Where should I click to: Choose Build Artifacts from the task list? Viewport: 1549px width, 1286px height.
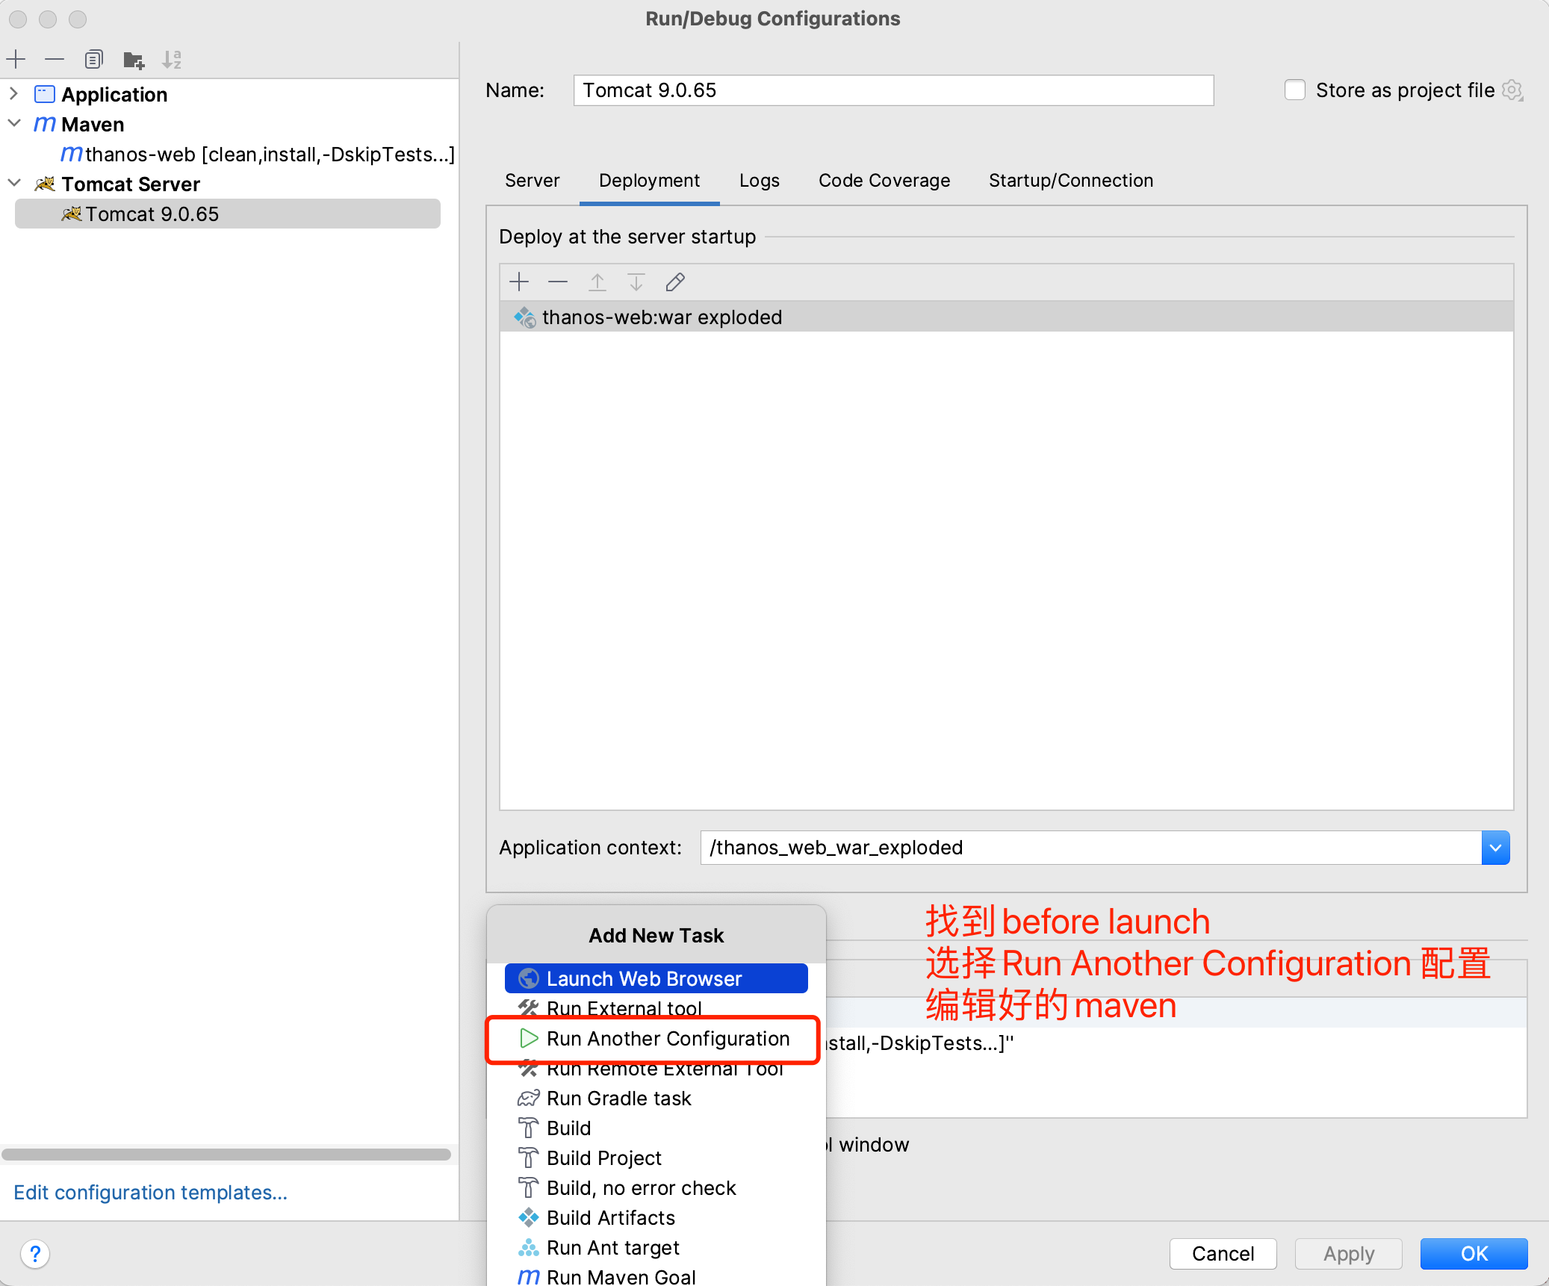pos(610,1218)
